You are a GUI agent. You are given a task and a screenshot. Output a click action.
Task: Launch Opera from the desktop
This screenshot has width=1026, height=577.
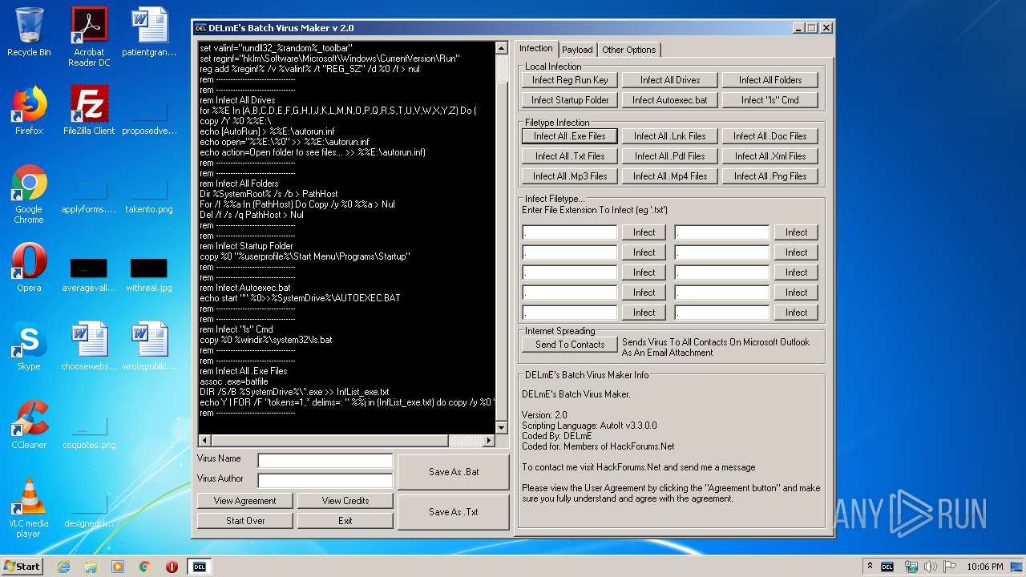(29, 268)
